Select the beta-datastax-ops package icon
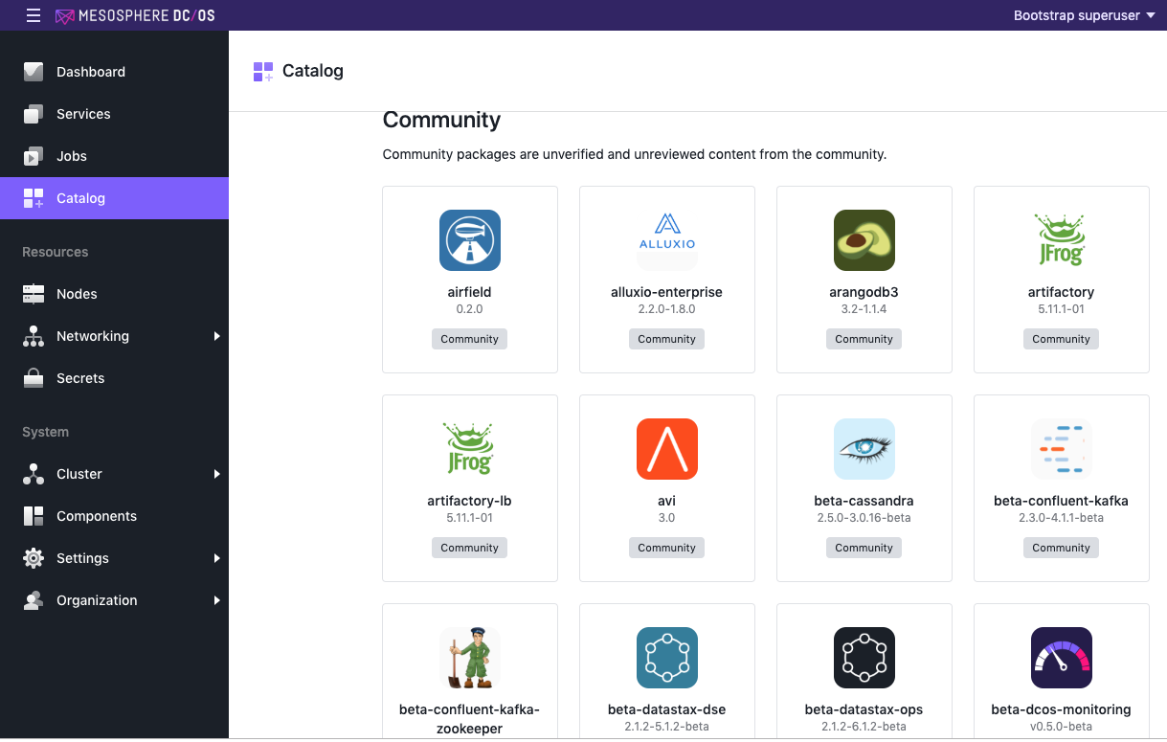This screenshot has width=1167, height=742. point(864,658)
